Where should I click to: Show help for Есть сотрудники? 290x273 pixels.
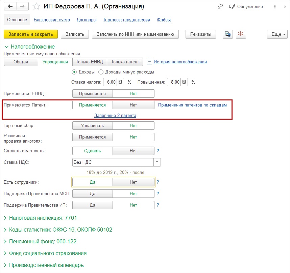[x=158, y=182]
